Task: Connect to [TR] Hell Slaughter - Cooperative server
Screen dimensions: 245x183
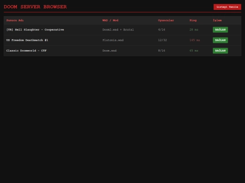Action: 220,30
